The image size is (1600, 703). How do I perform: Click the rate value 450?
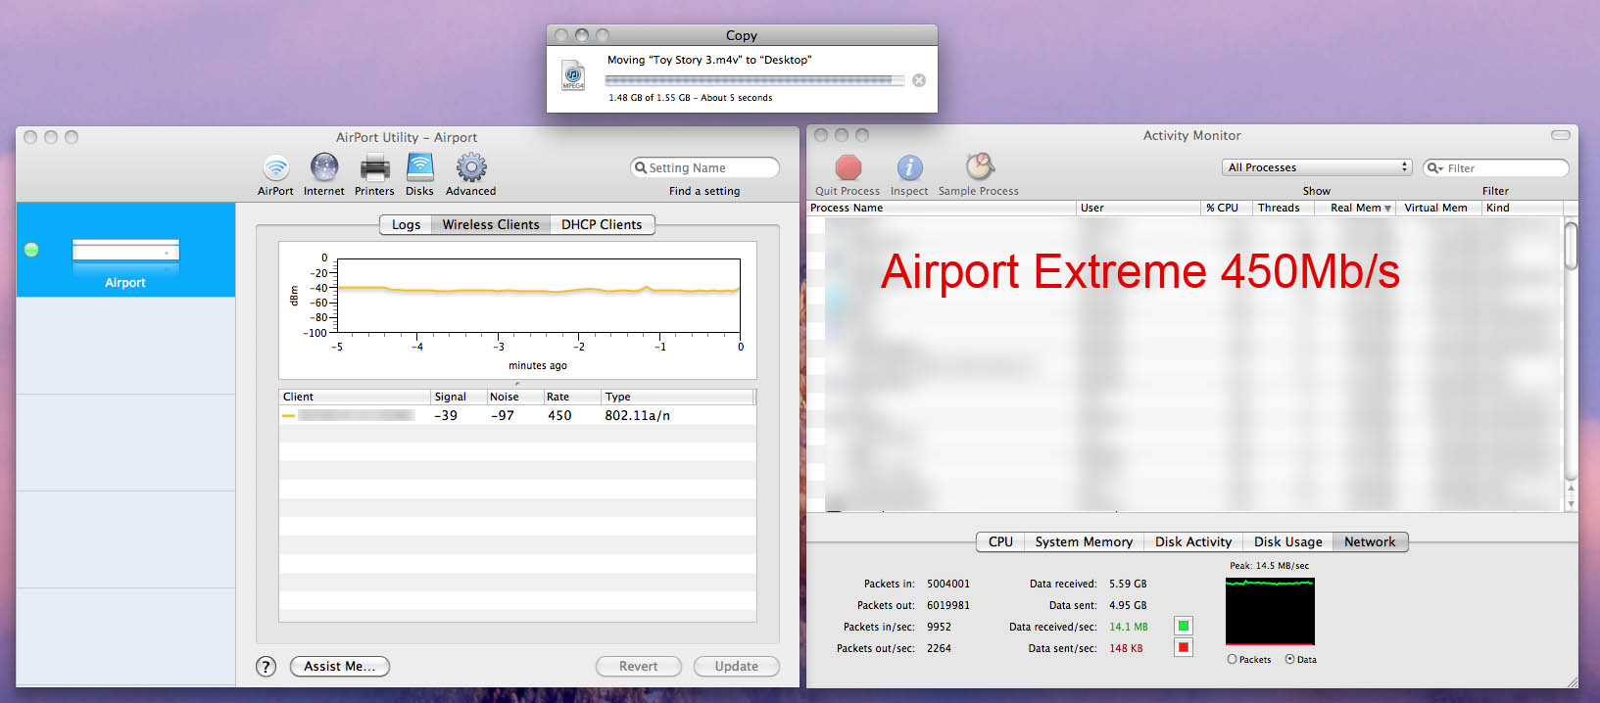(559, 415)
